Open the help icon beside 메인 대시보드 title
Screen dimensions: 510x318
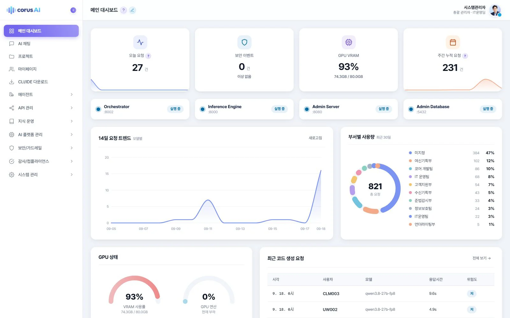[x=124, y=10]
